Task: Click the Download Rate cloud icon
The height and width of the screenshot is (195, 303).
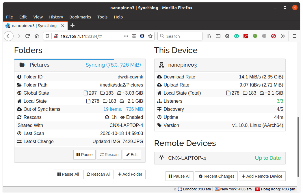Action: click(x=159, y=77)
